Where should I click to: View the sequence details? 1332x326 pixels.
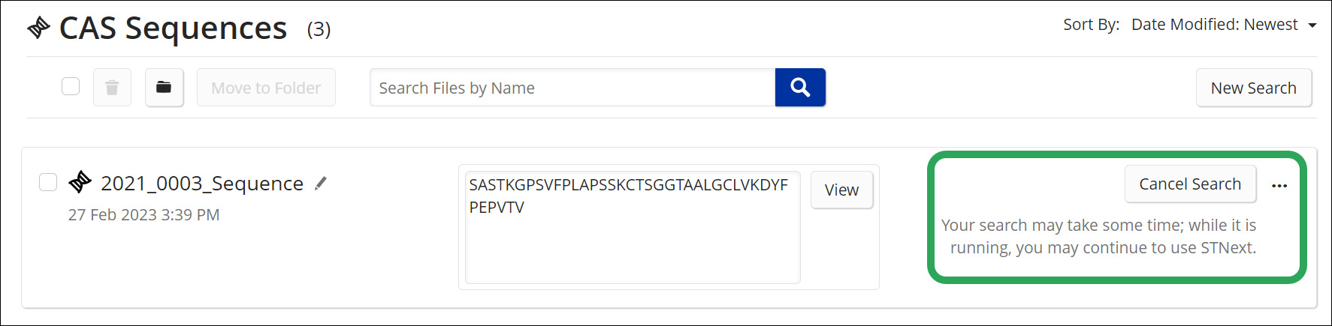coord(841,190)
